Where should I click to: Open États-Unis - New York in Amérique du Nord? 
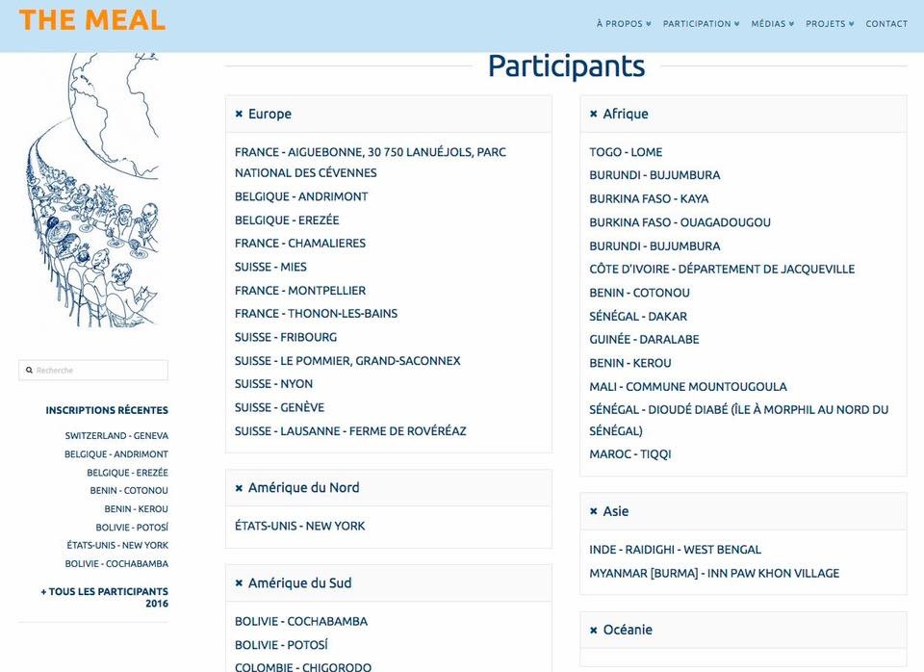[300, 526]
